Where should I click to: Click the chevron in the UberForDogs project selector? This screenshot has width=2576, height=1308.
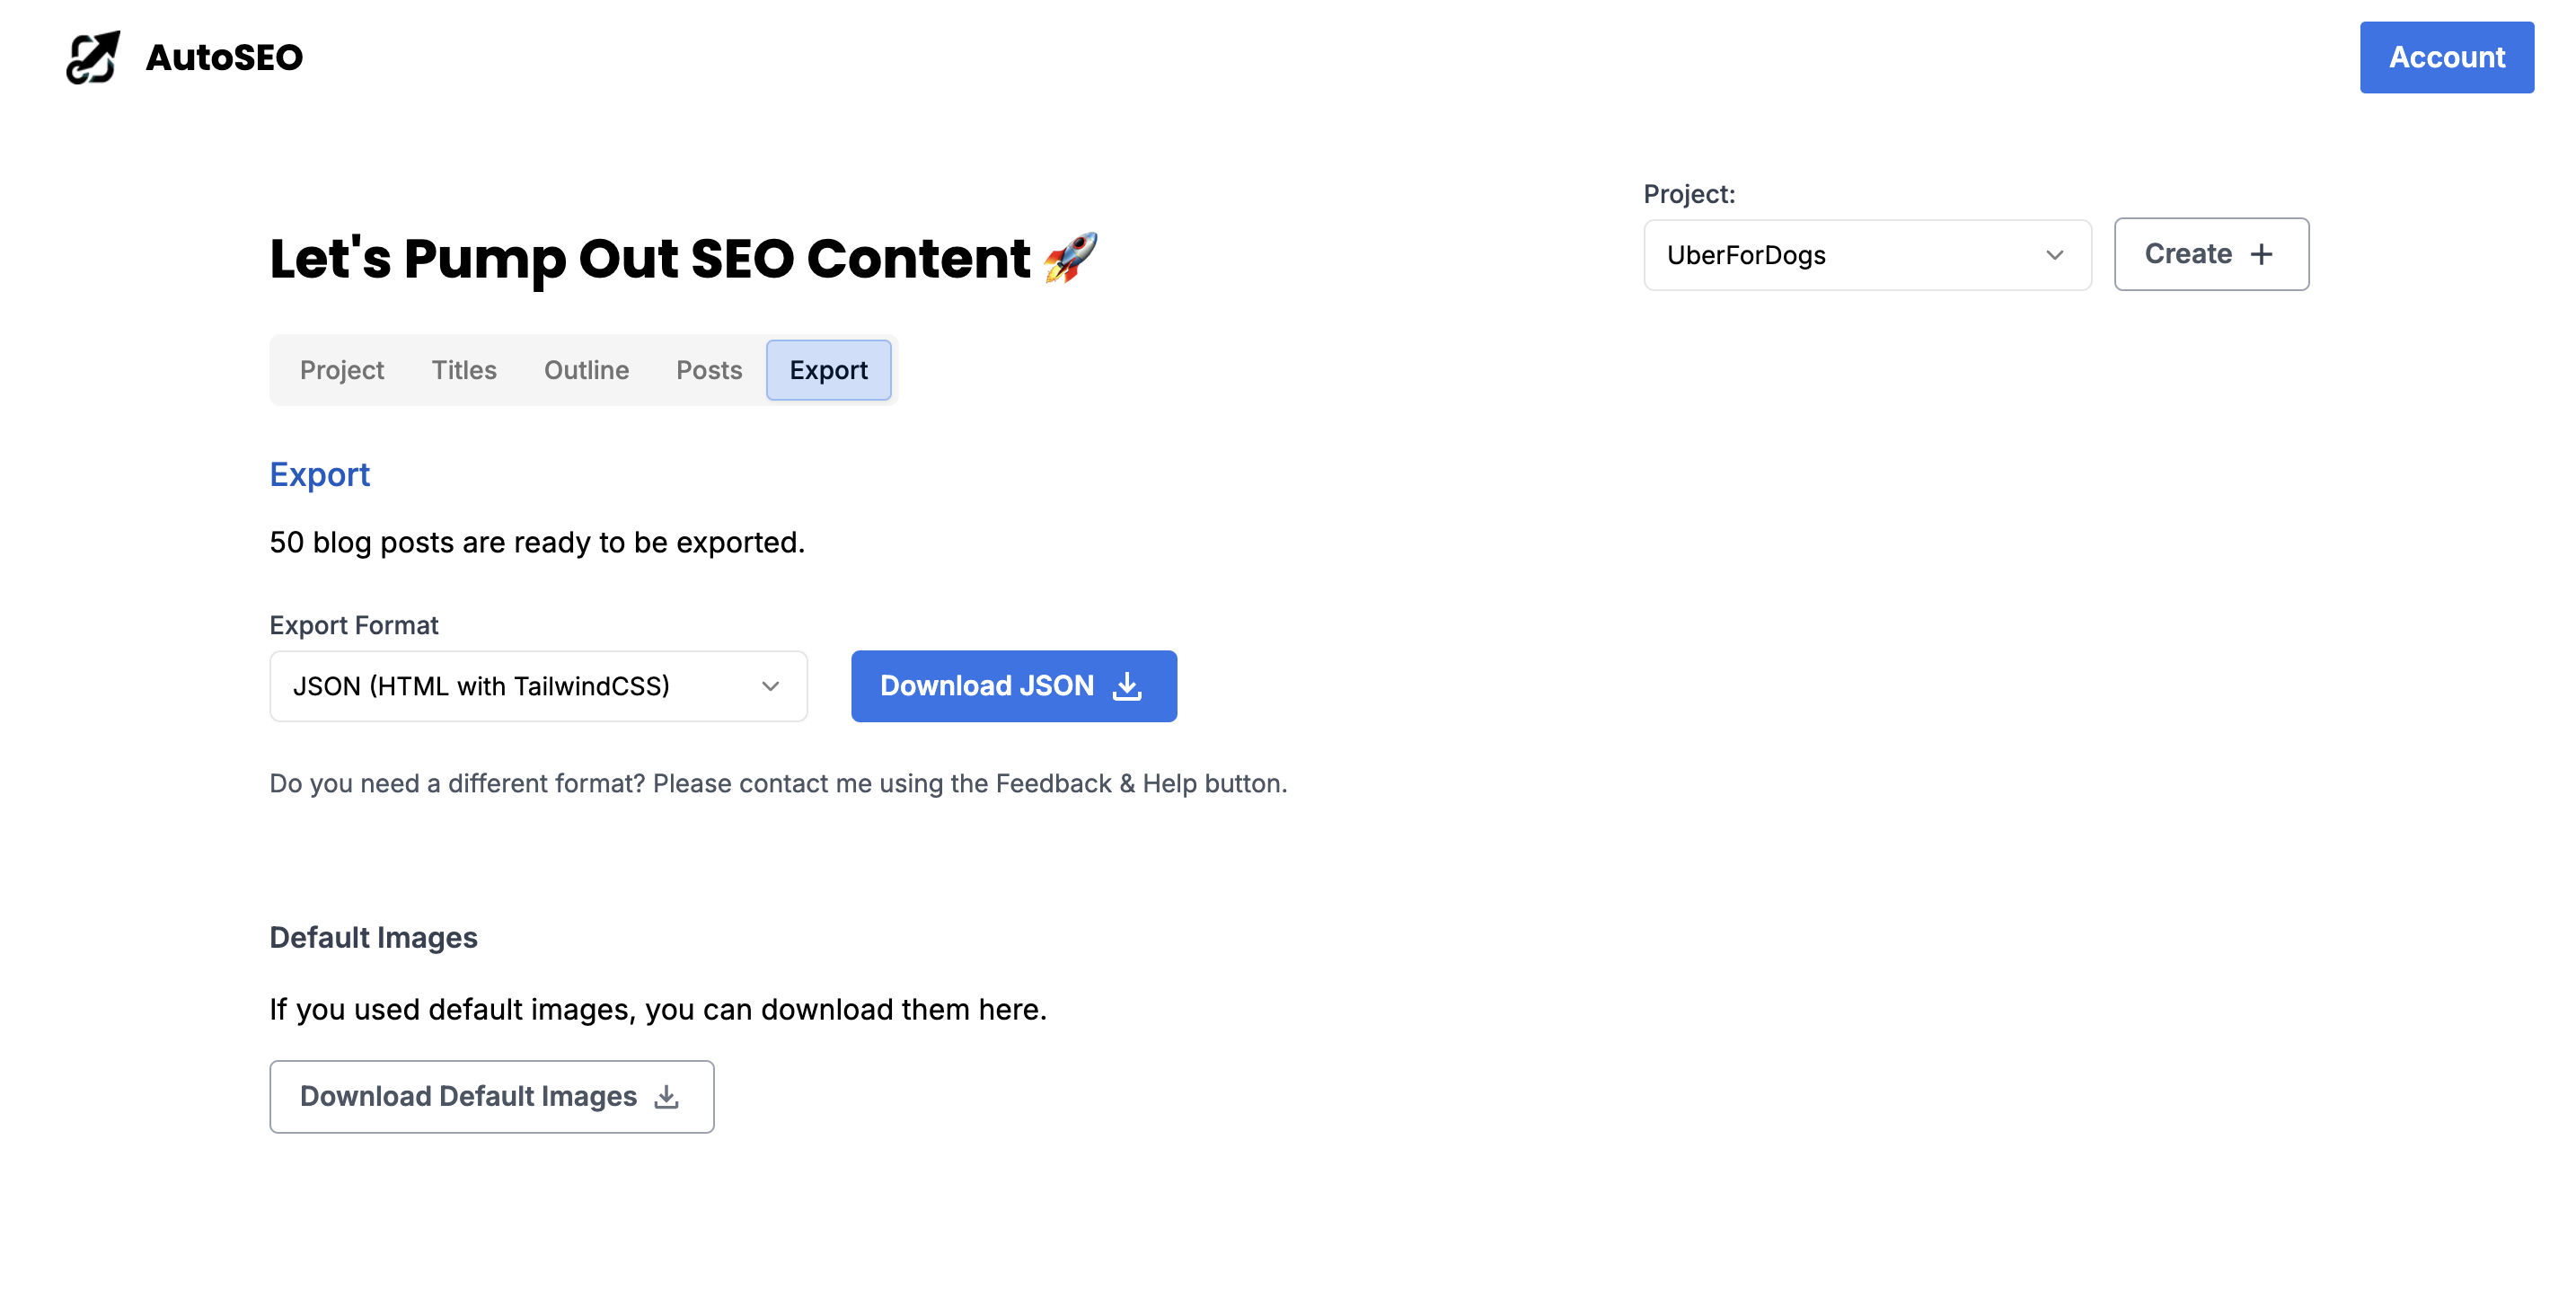(2054, 255)
